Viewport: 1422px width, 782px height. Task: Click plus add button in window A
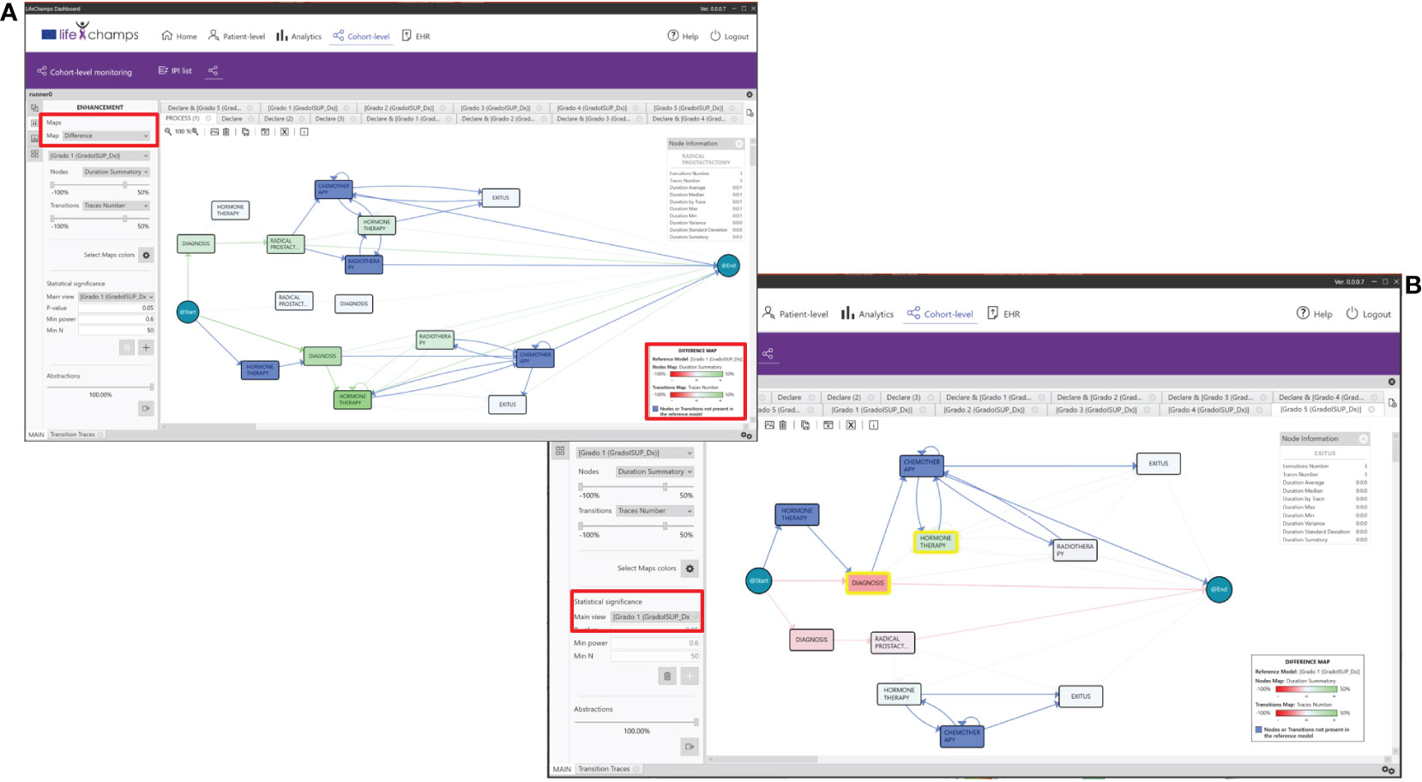click(x=146, y=347)
